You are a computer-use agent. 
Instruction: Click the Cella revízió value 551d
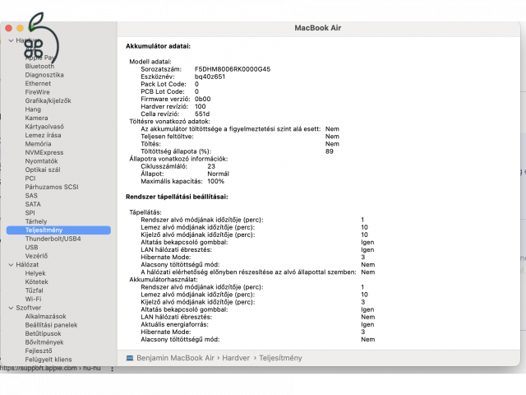tap(202, 114)
